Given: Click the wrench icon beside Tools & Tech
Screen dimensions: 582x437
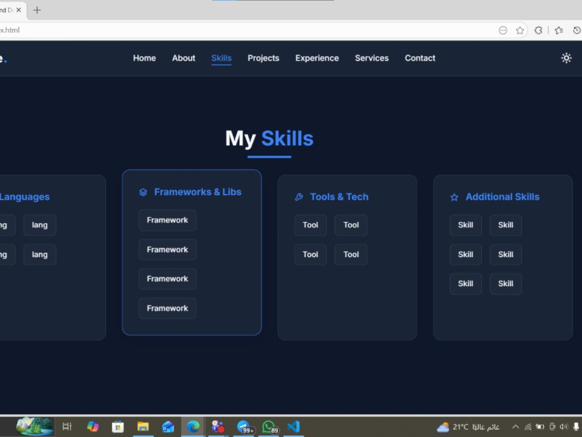Looking at the screenshot, I should [299, 197].
